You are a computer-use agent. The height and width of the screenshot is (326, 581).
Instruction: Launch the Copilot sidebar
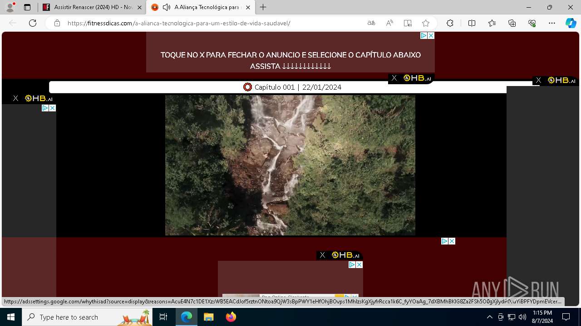571,23
